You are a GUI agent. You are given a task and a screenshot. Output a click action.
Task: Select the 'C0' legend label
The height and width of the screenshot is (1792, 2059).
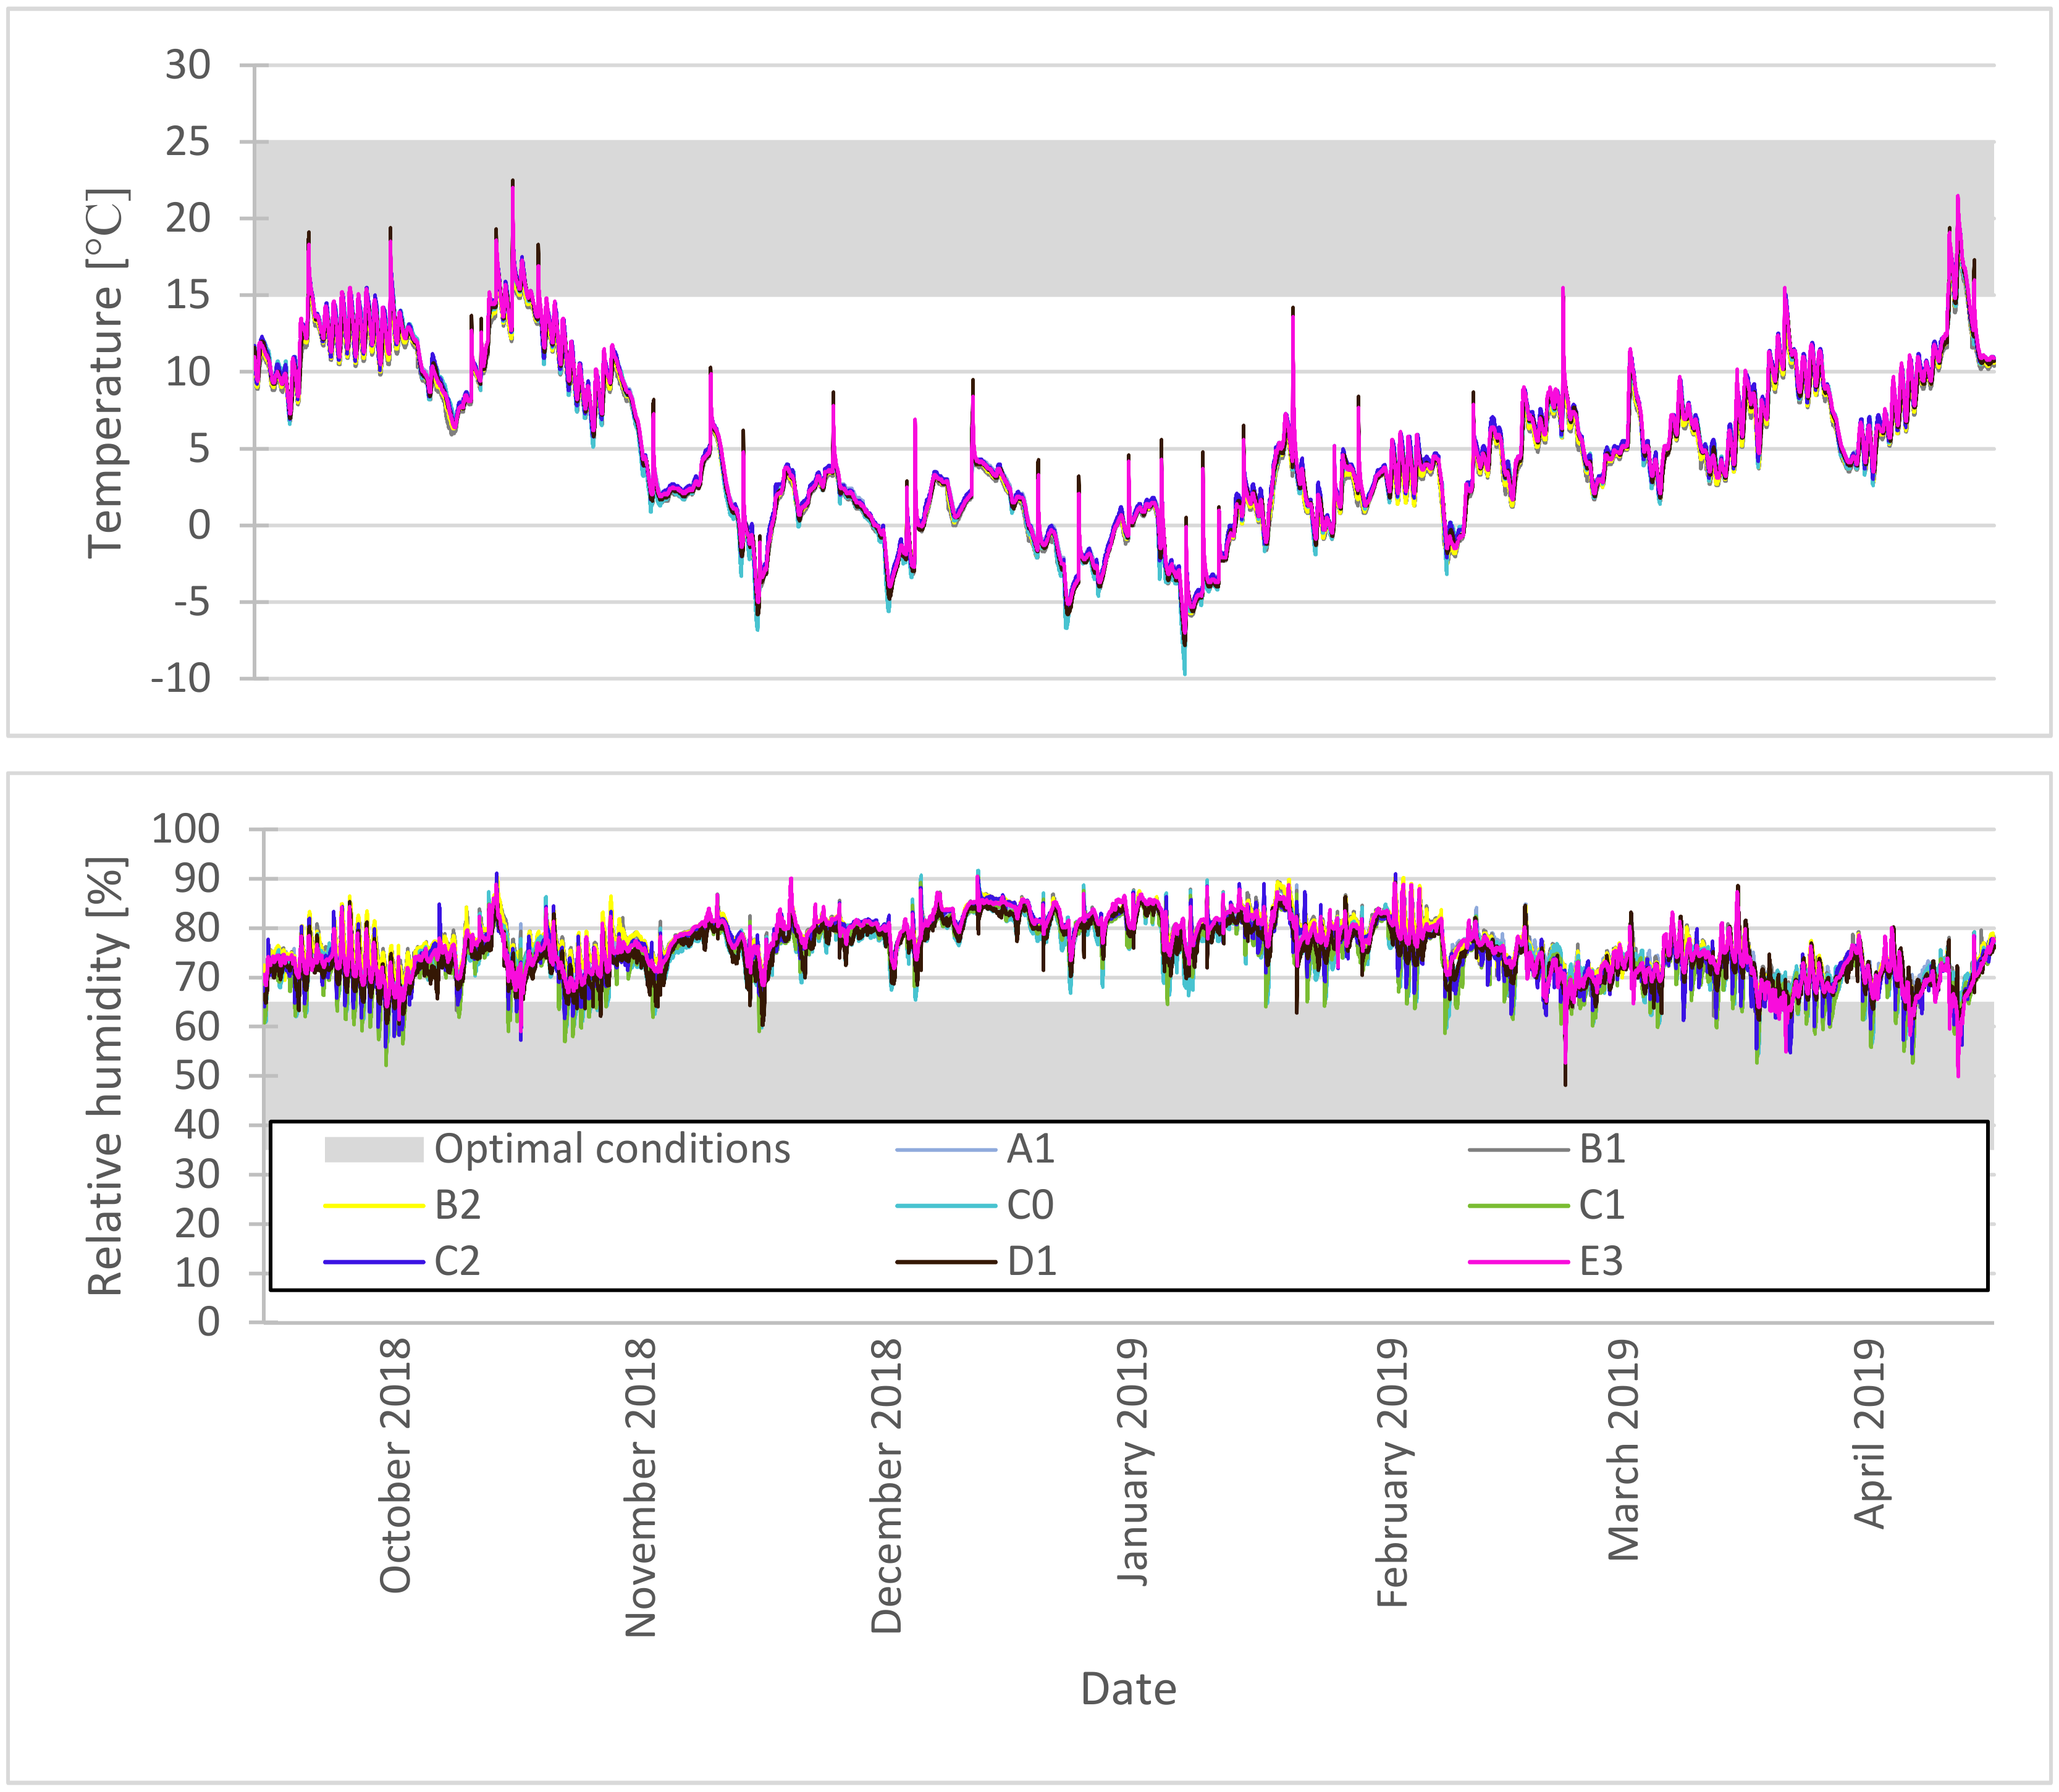pos(1030,1205)
